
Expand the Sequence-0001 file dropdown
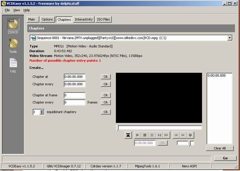point(230,38)
